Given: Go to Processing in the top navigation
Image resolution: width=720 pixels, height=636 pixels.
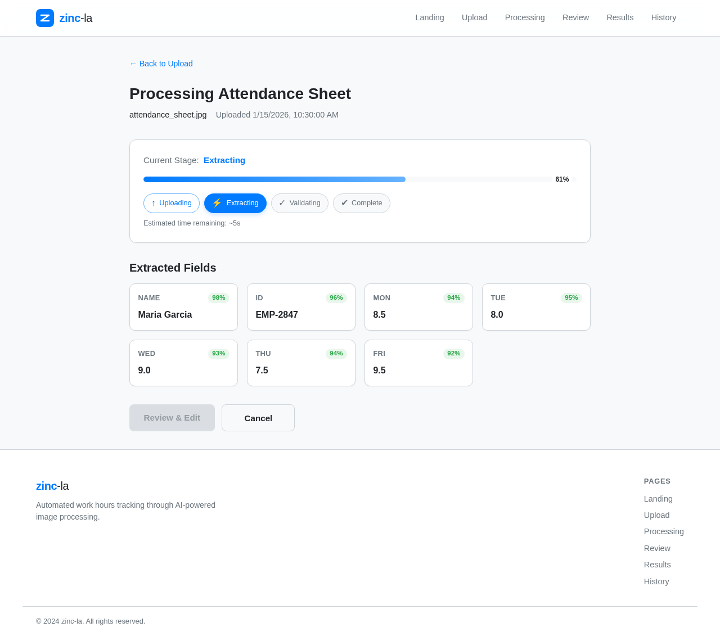Looking at the screenshot, I should (x=525, y=17).
